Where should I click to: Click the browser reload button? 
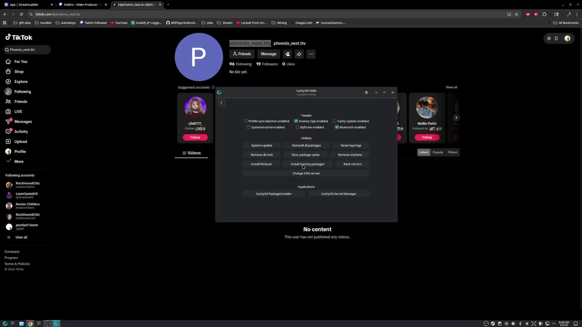tap(21, 14)
